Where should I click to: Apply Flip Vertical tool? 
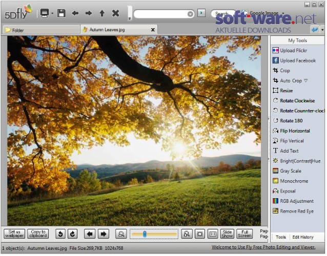coord(288,141)
